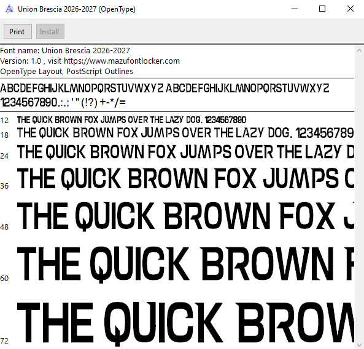Click the 48-point quick brown fox sentence
The height and width of the screenshot is (349, 364).
pyautogui.click(x=185, y=216)
